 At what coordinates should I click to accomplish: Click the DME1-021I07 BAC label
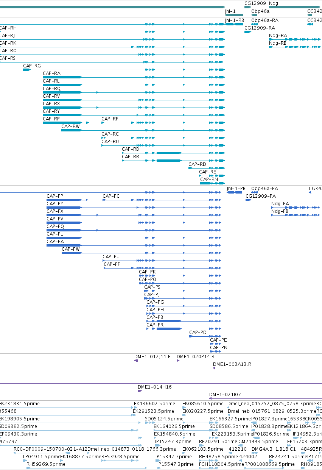pyautogui.click(x=225, y=395)
